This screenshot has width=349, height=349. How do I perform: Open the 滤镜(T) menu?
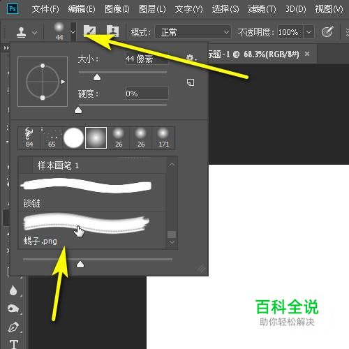pos(262,9)
